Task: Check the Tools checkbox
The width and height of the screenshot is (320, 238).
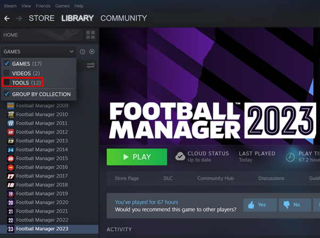Action: click(x=7, y=83)
